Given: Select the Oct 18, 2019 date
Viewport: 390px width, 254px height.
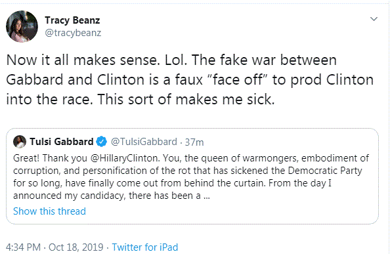Looking at the screenshot, I should click(x=76, y=247).
